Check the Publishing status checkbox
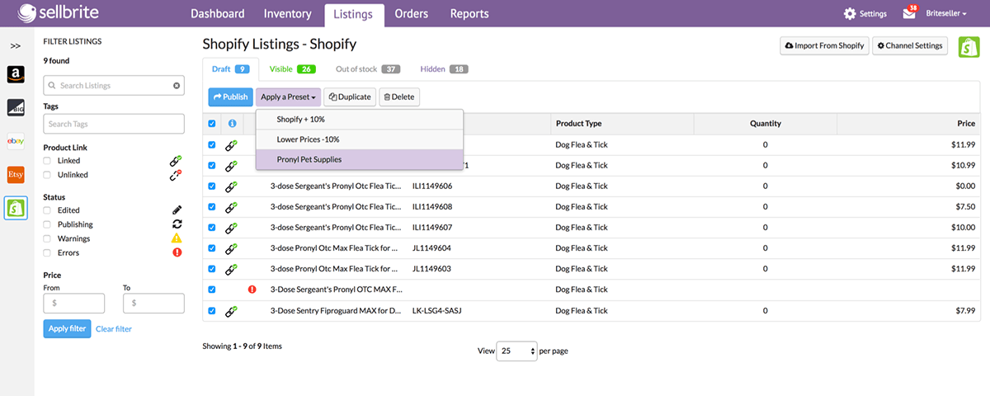990x396 pixels. [x=48, y=224]
